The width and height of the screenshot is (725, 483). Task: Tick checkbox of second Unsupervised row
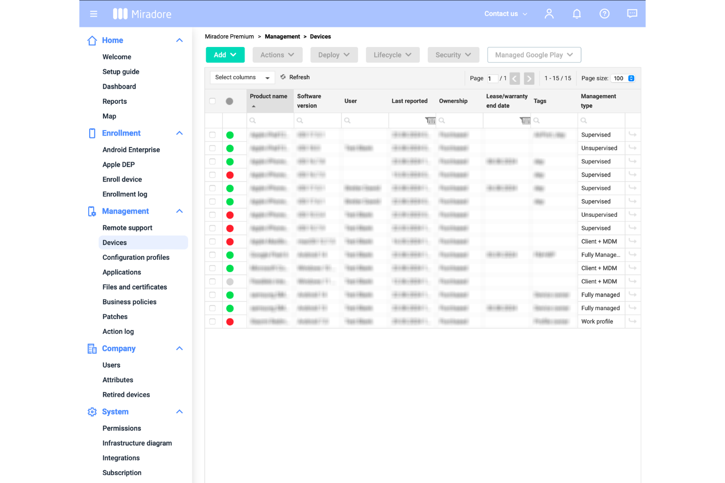click(x=213, y=214)
